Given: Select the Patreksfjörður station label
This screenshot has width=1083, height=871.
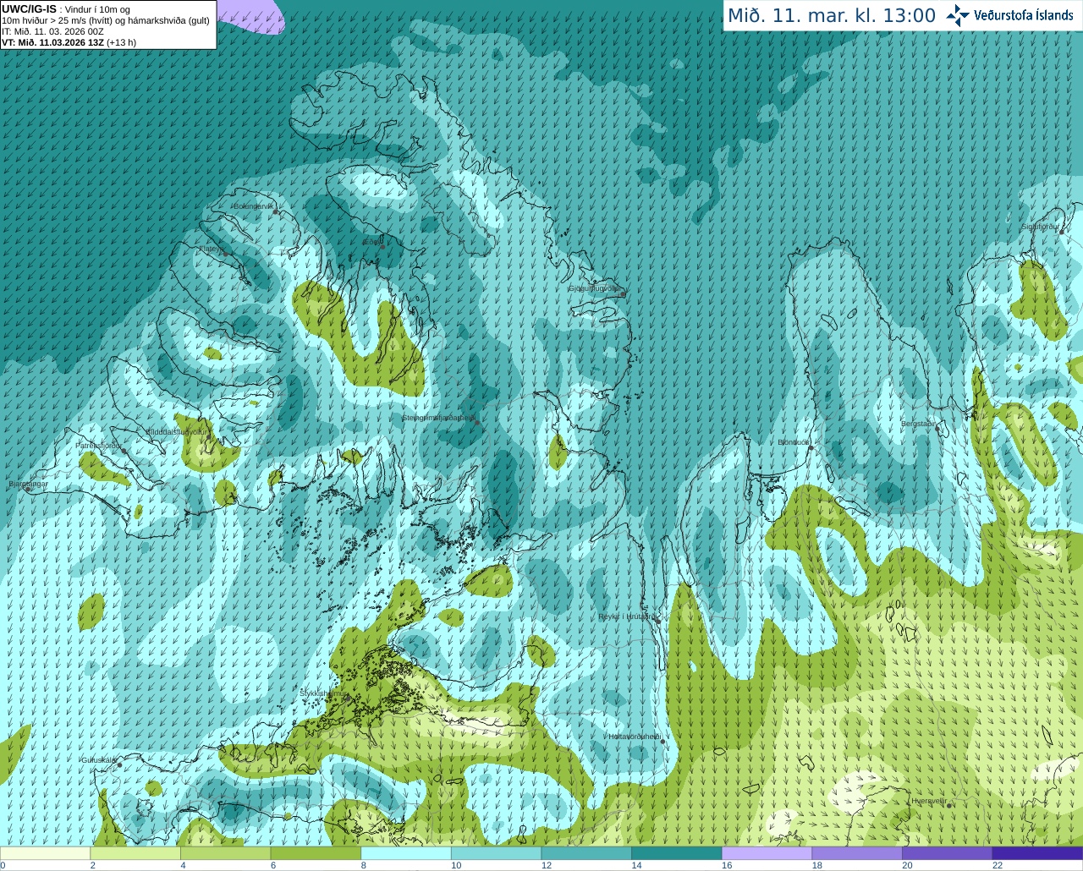Looking at the screenshot, I should [x=98, y=445].
